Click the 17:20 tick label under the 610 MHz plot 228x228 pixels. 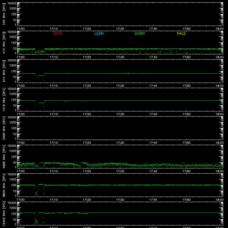[x=87, y=86]
